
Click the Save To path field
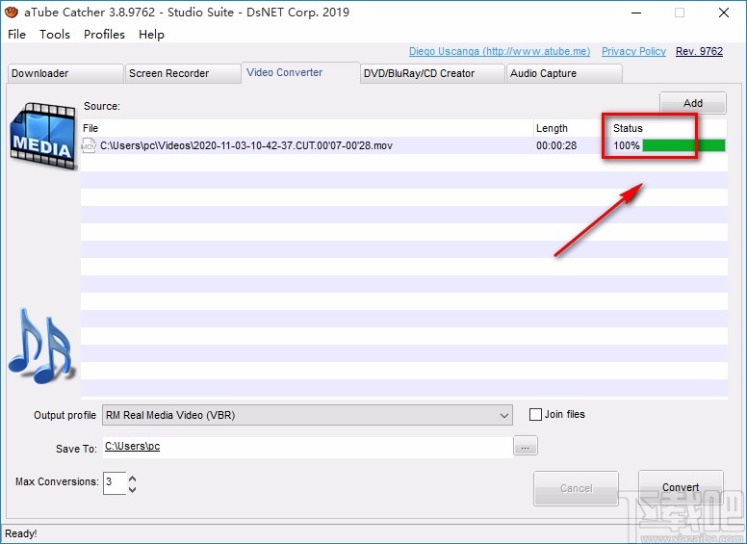pos(308,447)
